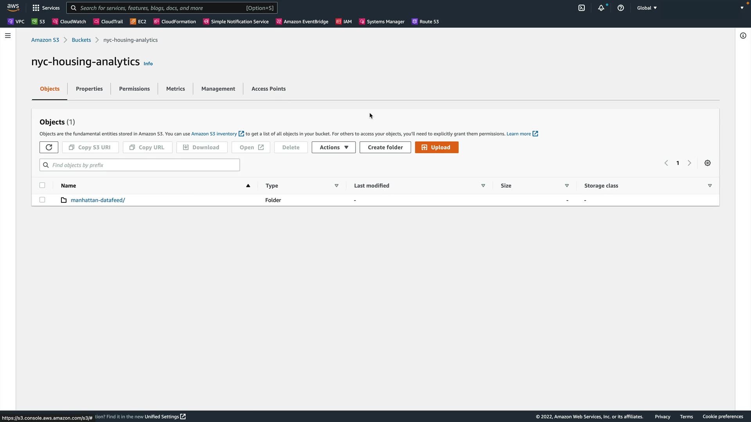The image size is (751, 422).
Task: Click the orange Upload button
Action: click(x=437, y=147)
